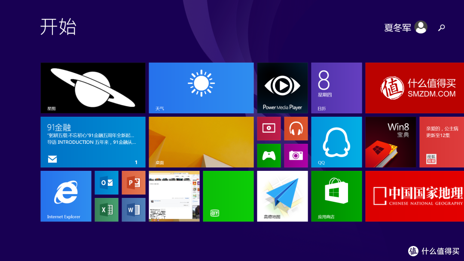464x261 pixels.
Task: Open the 什么值得买 SMZDM.COM tile
Action: tap(415, 88)
